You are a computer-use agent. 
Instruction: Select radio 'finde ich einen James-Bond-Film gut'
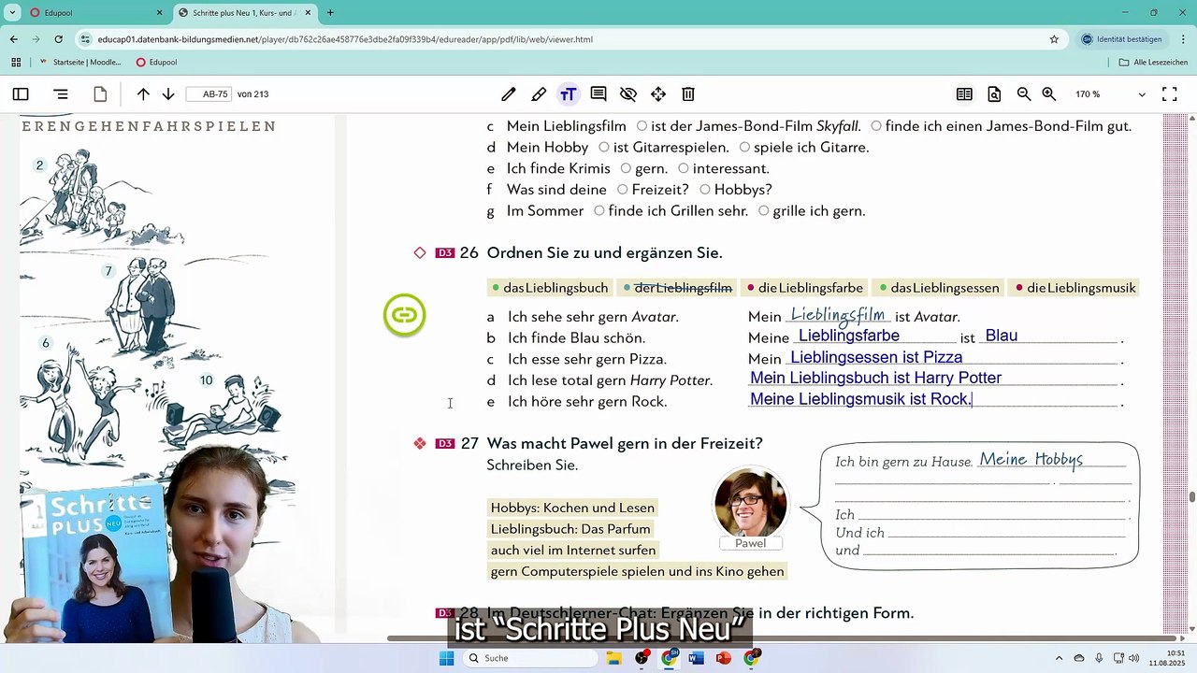click(x=876, y=125)
